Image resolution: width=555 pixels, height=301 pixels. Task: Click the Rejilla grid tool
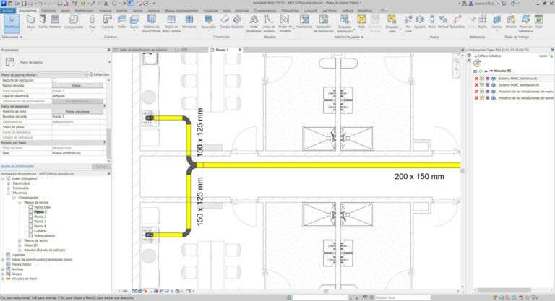pos(483,22)
